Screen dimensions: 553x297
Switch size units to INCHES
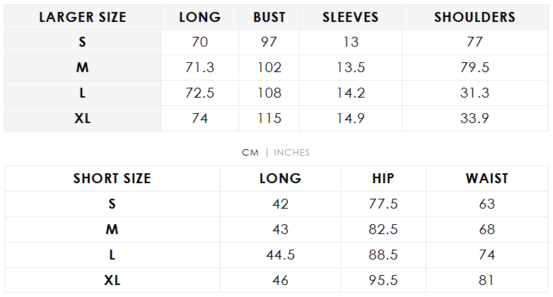291,152
